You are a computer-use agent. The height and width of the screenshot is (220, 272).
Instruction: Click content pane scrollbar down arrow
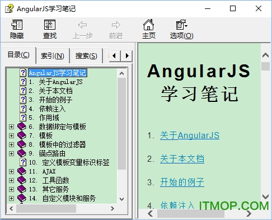click(265, 196)
